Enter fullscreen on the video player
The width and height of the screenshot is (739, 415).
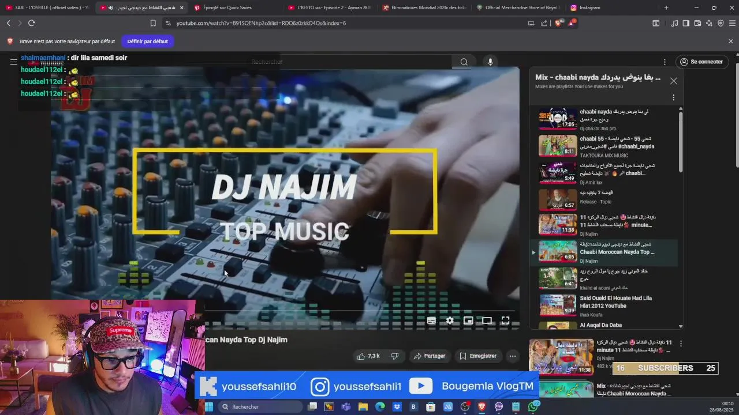[505, 320]
